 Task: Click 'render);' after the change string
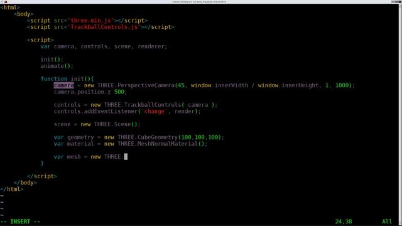(188, 111)
